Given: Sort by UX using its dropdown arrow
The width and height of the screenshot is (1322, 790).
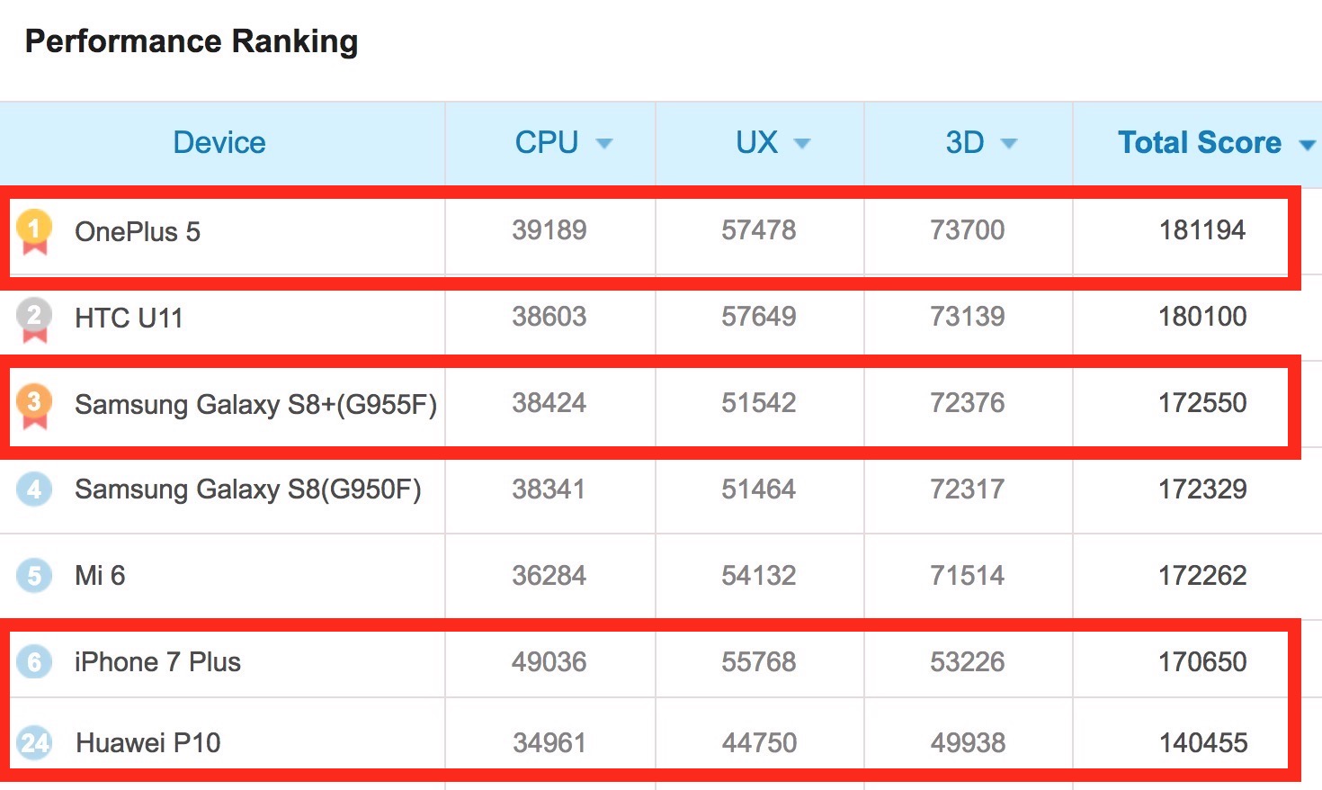Looking at the screenshot, I should [x=802, y=143].
